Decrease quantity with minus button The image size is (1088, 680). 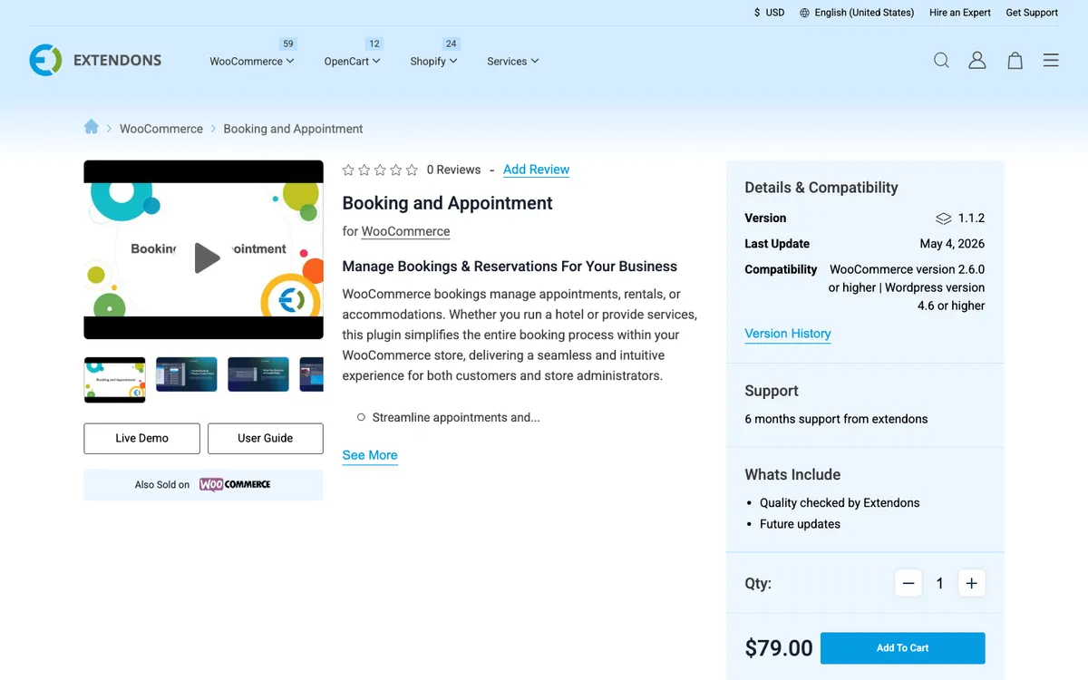click(908, 583)
